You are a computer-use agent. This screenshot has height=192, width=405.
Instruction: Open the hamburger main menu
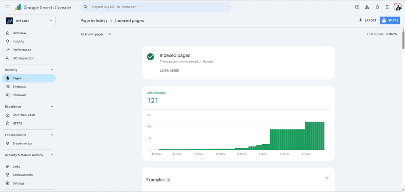coord(8,7)
